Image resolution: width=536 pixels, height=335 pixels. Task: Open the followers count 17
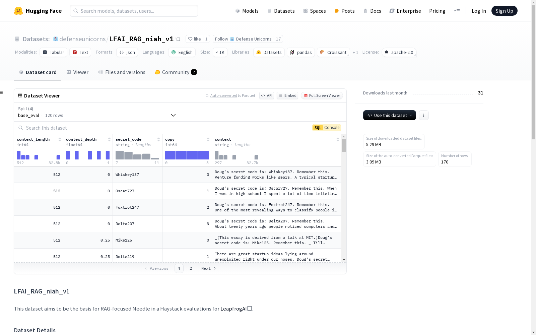click(x=278, y=39)
